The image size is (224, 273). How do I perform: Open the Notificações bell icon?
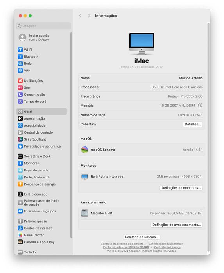[x=20, y=80]
